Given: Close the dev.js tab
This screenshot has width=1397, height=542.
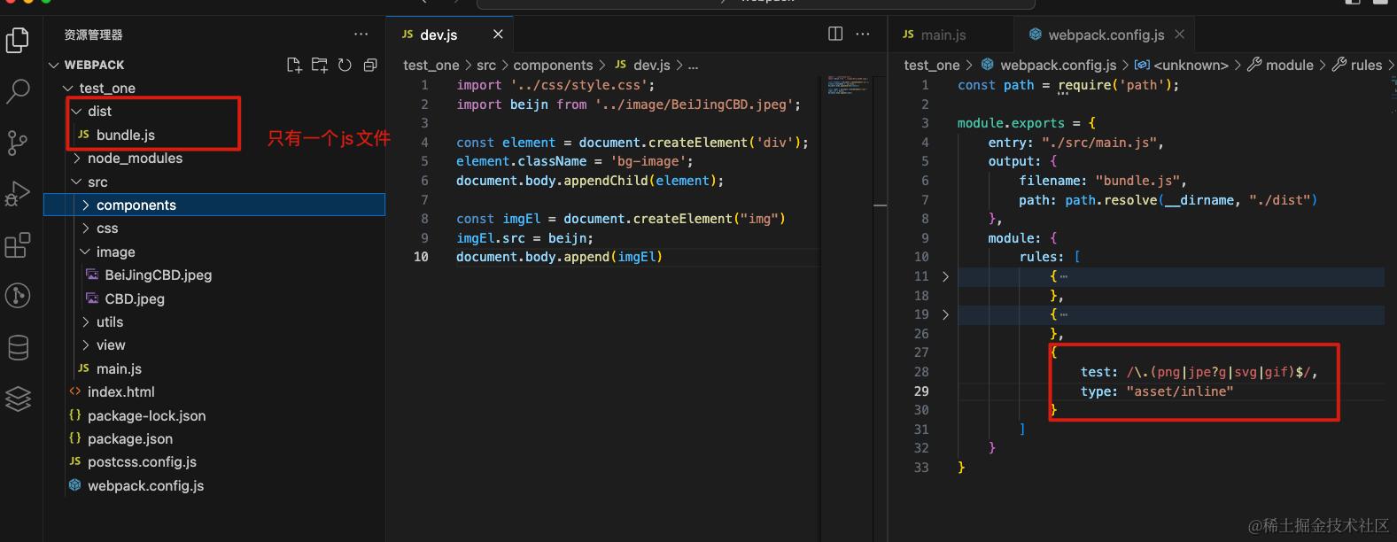Looking at the screenshot, I should tap(498, 35).
